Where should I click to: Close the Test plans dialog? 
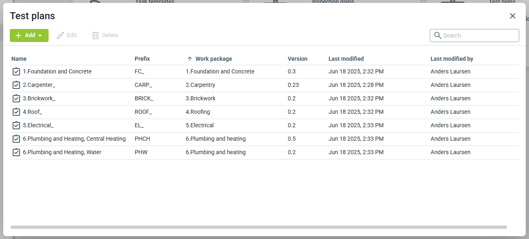[x=513, y=16]
